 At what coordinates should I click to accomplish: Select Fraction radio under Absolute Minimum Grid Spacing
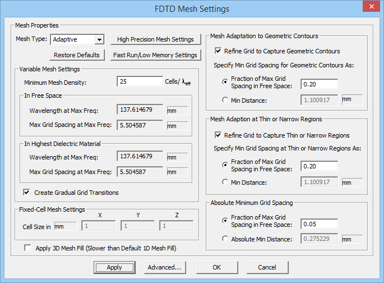coord(225,221)
